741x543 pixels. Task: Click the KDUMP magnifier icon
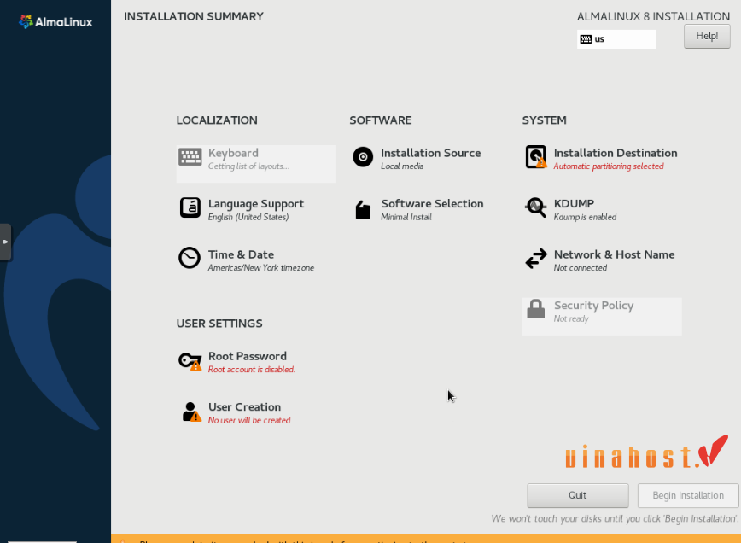(x=536, y=207)
